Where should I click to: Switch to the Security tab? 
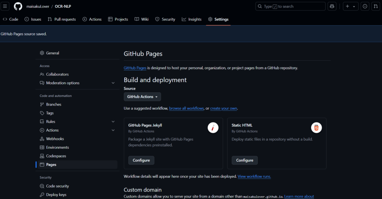pyautogui.click(x=165, y=19)
